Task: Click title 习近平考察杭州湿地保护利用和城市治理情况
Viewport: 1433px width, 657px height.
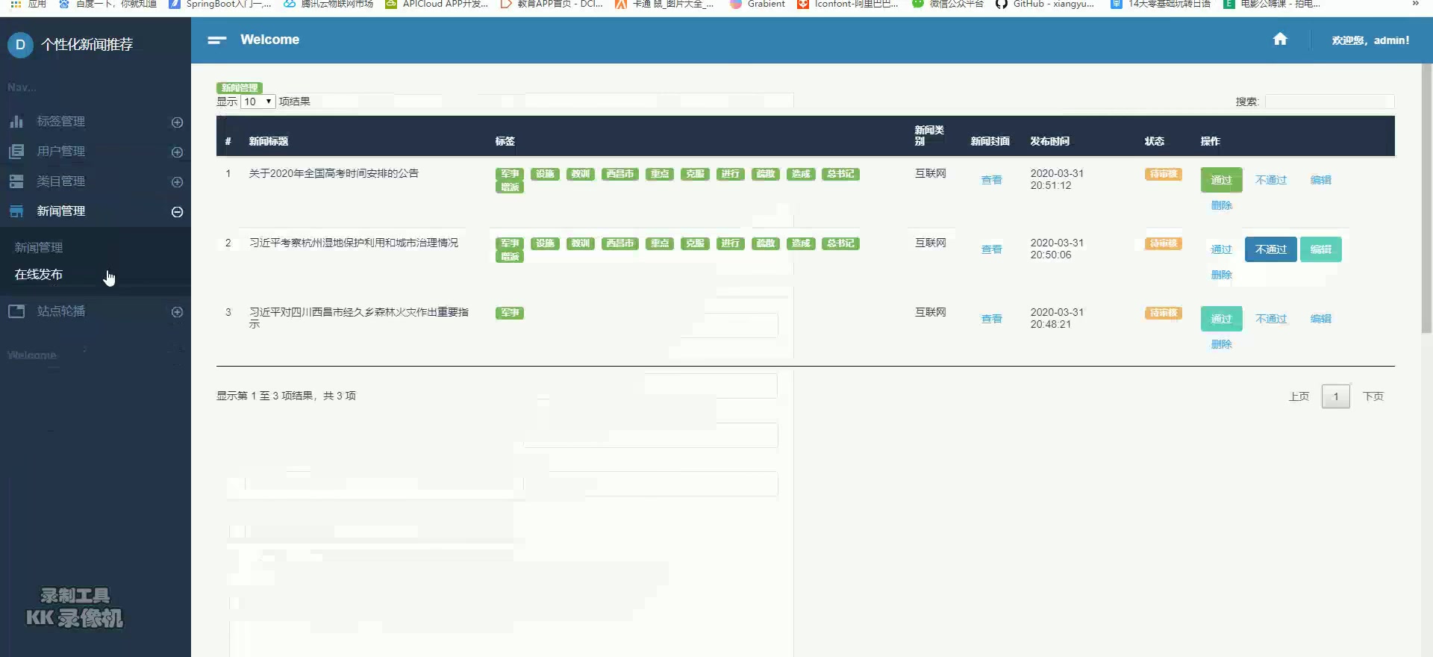Action: click(353, 243)
